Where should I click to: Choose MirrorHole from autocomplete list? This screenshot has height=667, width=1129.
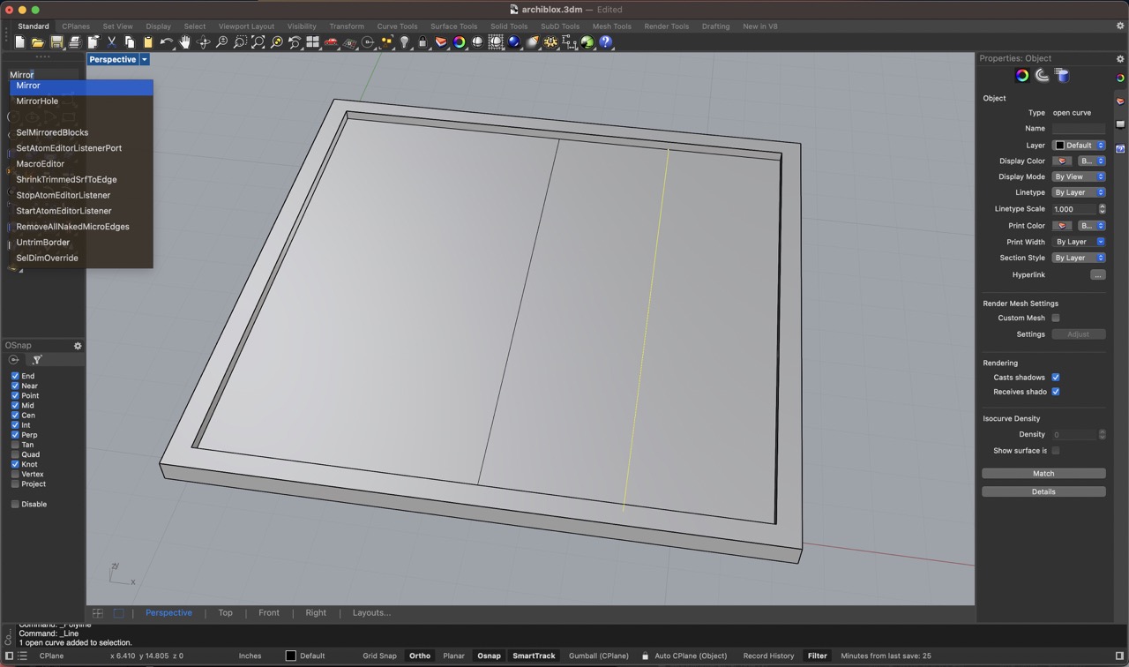pyautogui.click(x=81, y=101)
